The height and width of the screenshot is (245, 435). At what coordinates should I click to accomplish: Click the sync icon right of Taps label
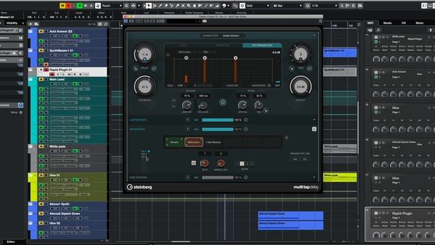[310, 68]
